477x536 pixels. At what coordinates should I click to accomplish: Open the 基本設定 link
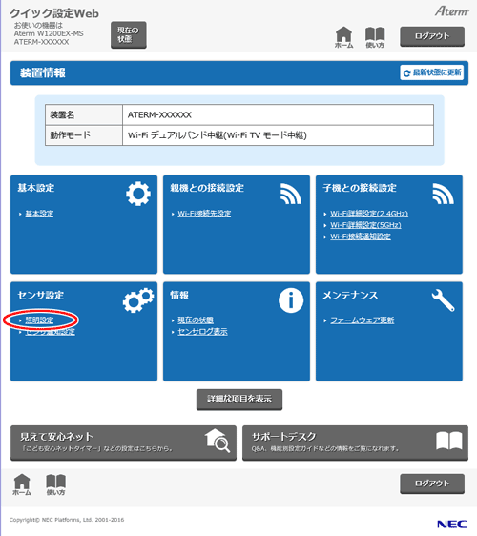coord(39,214)
